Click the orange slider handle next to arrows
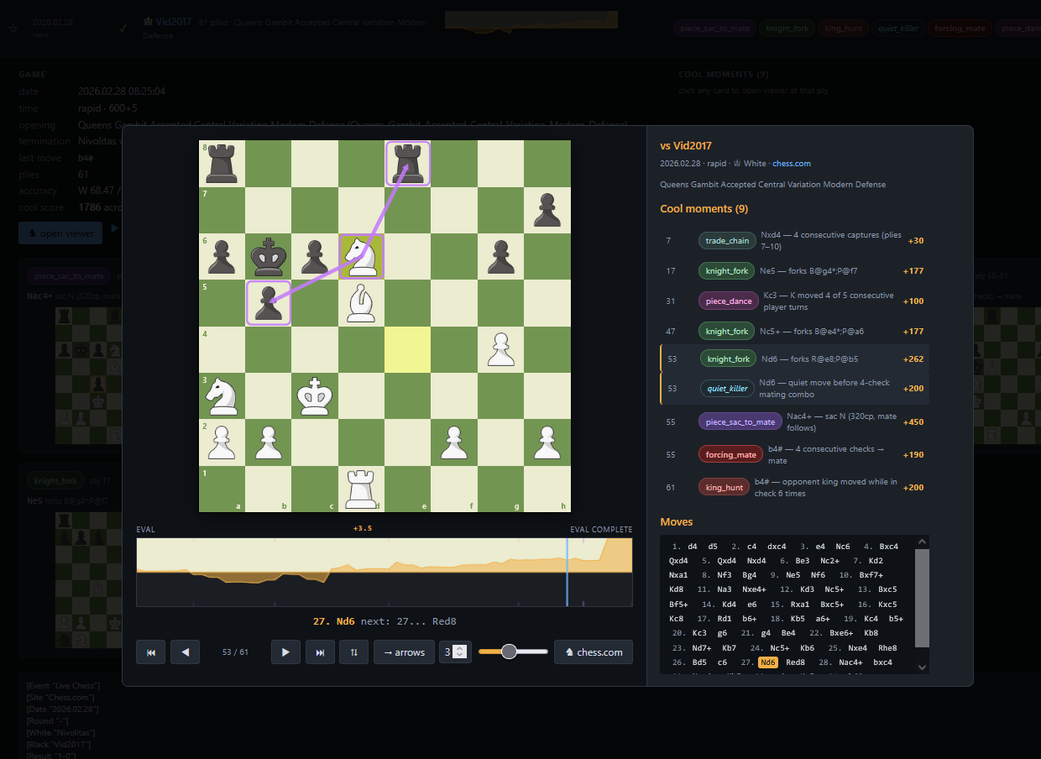 [509, 652]
